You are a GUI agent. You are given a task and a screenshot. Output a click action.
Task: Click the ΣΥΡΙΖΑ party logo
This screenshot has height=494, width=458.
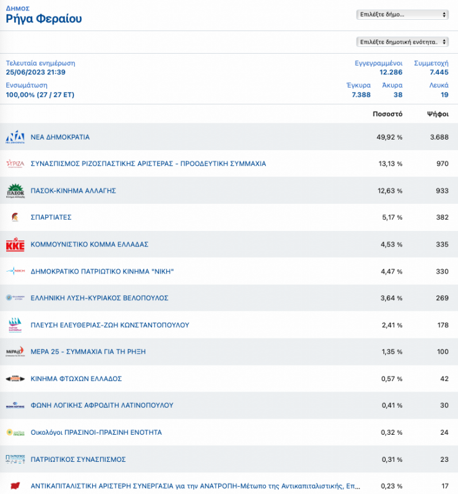point(15,164)
